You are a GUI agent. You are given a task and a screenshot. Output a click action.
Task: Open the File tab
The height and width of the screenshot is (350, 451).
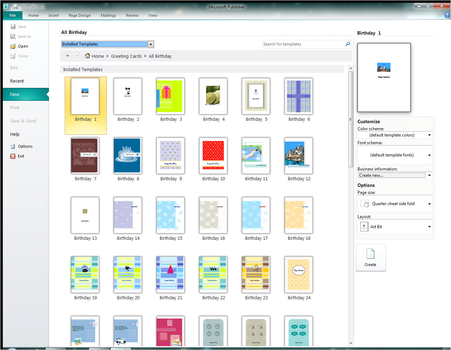tap(13, 15)
